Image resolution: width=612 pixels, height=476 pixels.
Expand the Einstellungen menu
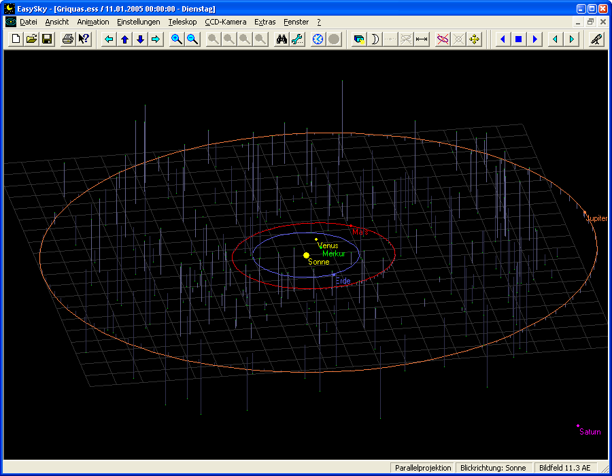click(x=139, y=22)
